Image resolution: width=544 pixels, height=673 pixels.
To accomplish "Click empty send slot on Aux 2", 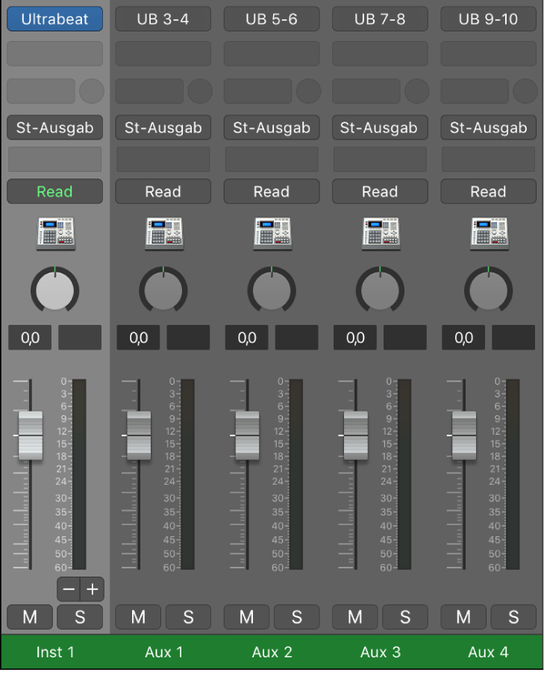I will click(x=257, y=91).
